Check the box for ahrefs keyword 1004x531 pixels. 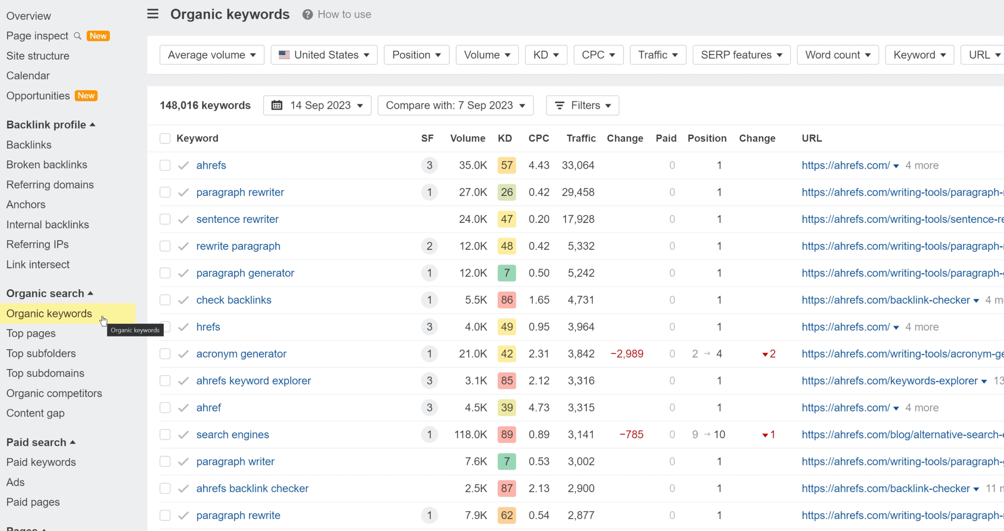[165, 166]
